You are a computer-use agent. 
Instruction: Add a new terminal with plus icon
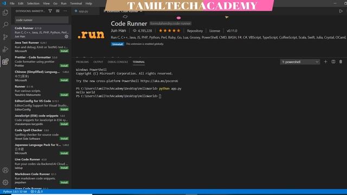coord(325,62)
